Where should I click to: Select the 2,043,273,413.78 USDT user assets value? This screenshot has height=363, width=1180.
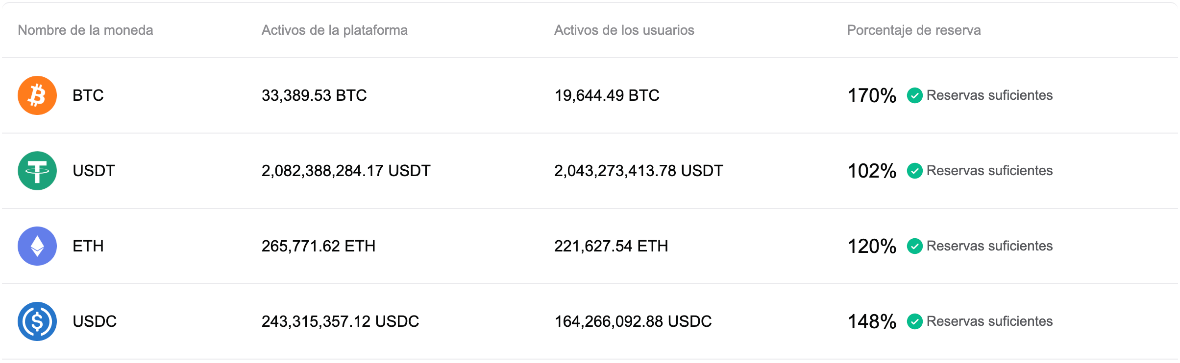pos(638,171)
